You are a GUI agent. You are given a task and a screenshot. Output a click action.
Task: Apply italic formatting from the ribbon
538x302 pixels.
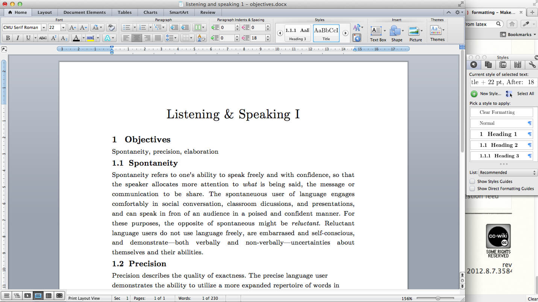pos(18,38)
